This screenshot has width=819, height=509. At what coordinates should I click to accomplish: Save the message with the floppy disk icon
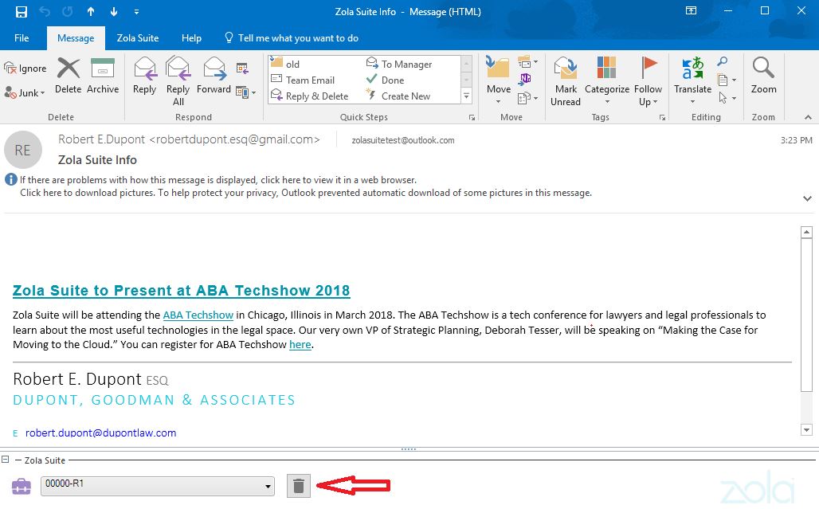tap(22, 11)
